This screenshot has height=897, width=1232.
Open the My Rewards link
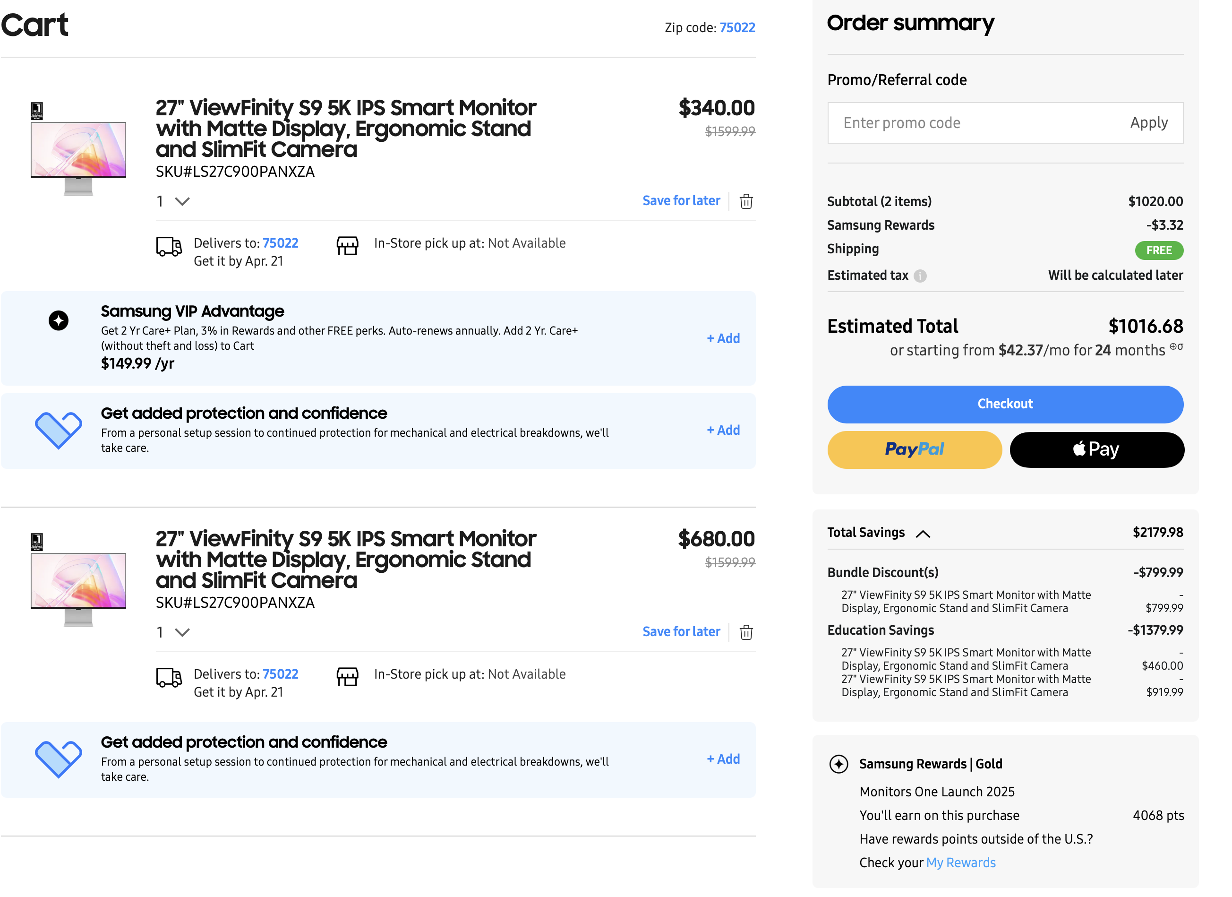click(960, 863)
